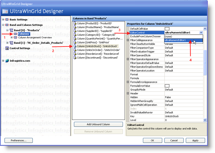This screenshot has height=153, width=215.
Task: Select the FilterComparisonType property row
Action: pos(166,48)
